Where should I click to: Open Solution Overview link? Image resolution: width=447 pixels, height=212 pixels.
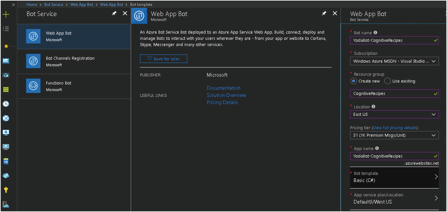click(226, 95)
